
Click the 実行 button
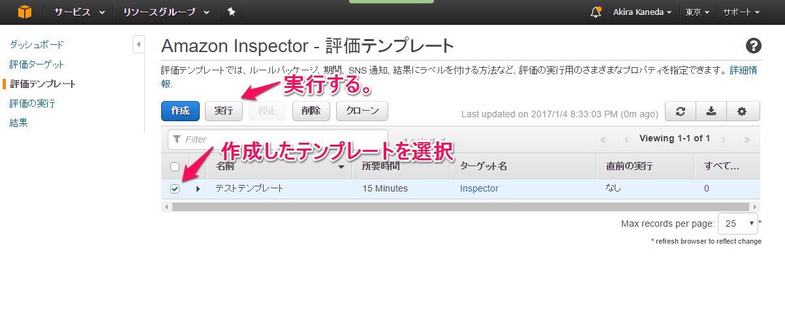[224, 111]
